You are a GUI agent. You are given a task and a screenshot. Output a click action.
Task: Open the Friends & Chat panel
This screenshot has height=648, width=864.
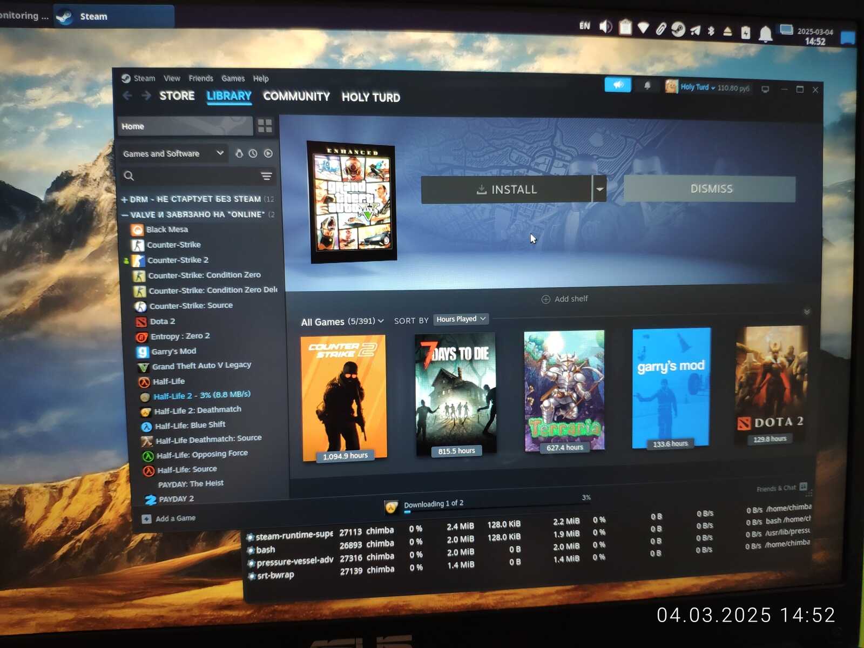click(x=781, y=488)
